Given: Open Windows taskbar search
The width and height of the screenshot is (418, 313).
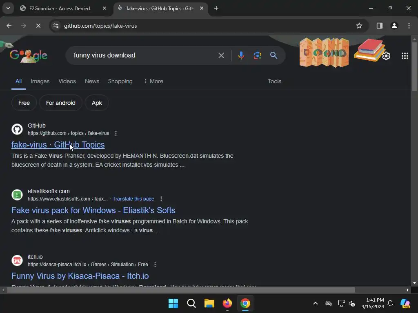Looking at the screenshot, I should pyautogui.click(x=191, y=303).
